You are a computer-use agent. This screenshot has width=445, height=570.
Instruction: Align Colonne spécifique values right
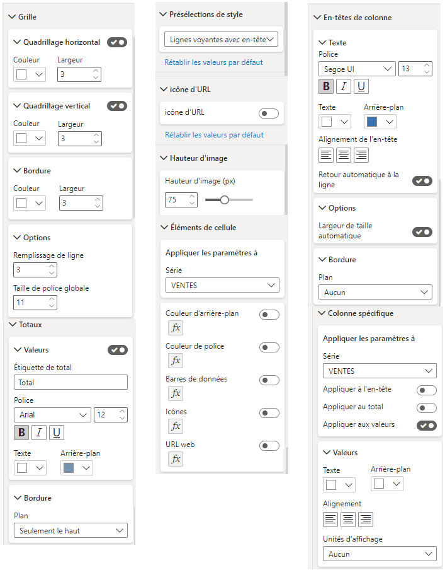click(366, 520)
